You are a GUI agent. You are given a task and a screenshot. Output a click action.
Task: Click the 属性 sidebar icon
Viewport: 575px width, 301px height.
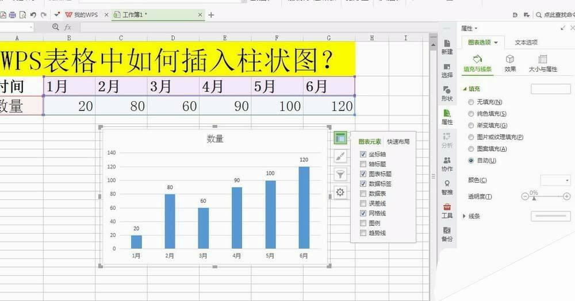click(447, 117)
